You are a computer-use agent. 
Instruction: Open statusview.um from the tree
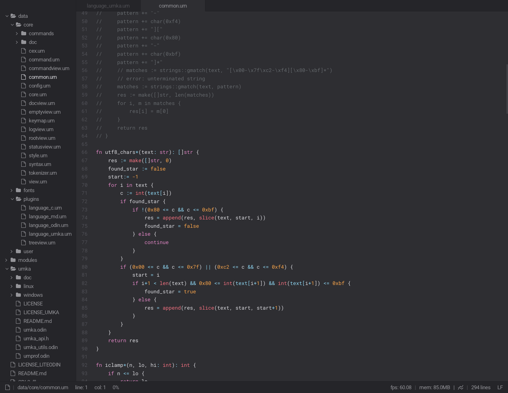tap(45, 147)
